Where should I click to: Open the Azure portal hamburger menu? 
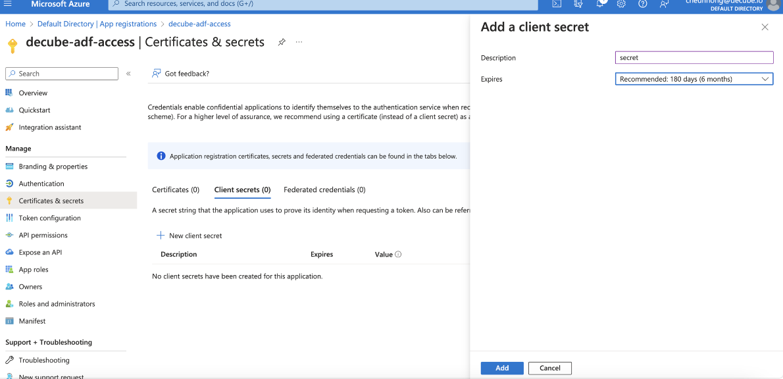click(8, 4)
